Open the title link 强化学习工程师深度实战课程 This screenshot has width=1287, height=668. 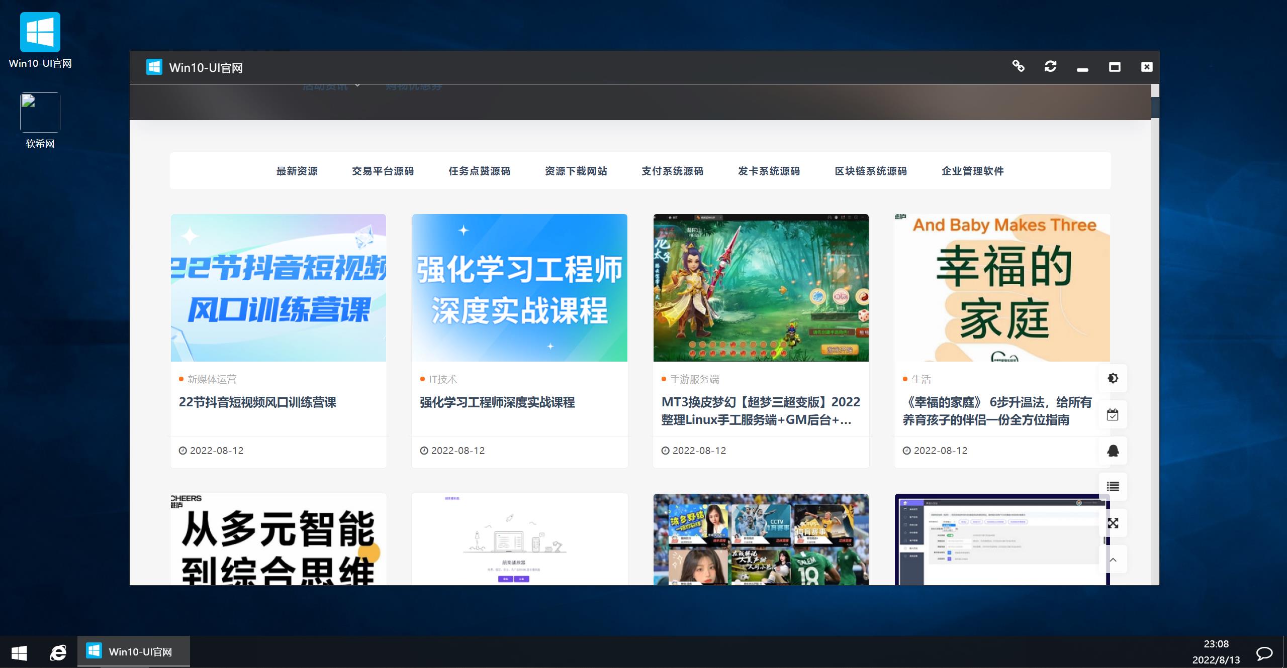coord(497,402)
